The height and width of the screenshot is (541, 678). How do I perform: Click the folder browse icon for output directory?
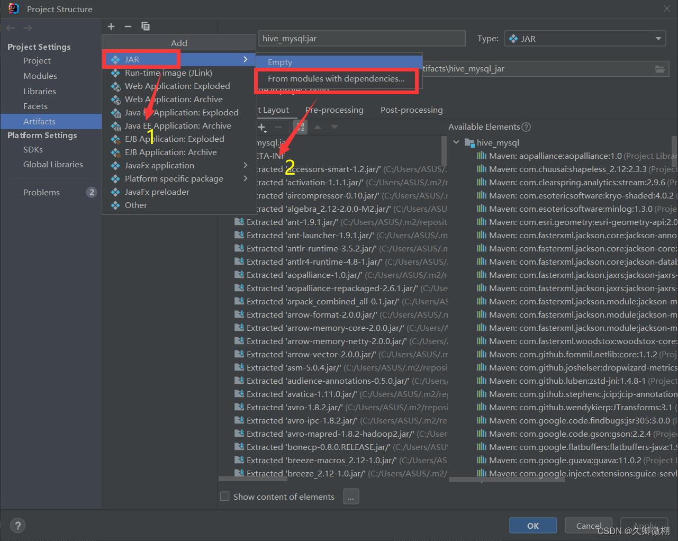(x=659, y=68)
